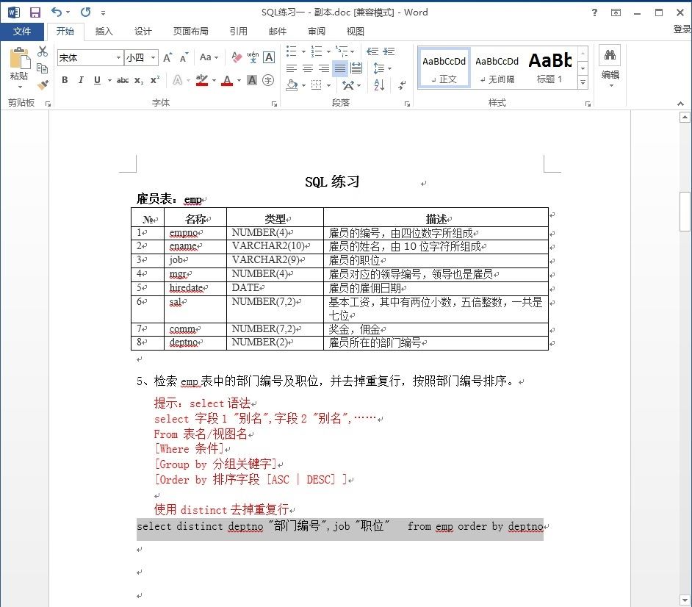This screenshot has height=607, width=692.
Task: Clear all formatting eraser icon
Action: click(x=237, y=57)
